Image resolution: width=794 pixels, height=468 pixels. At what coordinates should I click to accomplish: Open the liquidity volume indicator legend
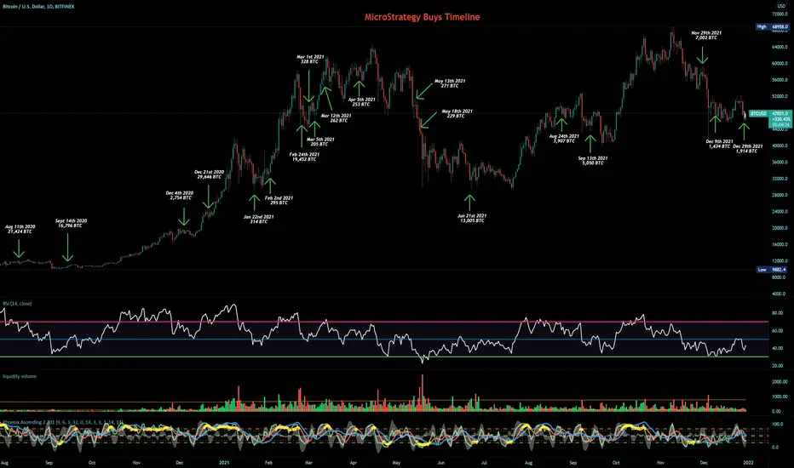pyautogui.click(x=20, y=376)
